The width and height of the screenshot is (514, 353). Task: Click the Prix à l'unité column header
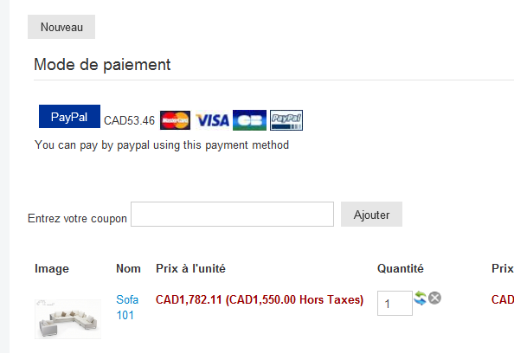pyautogui.click(x=190, y=268)
